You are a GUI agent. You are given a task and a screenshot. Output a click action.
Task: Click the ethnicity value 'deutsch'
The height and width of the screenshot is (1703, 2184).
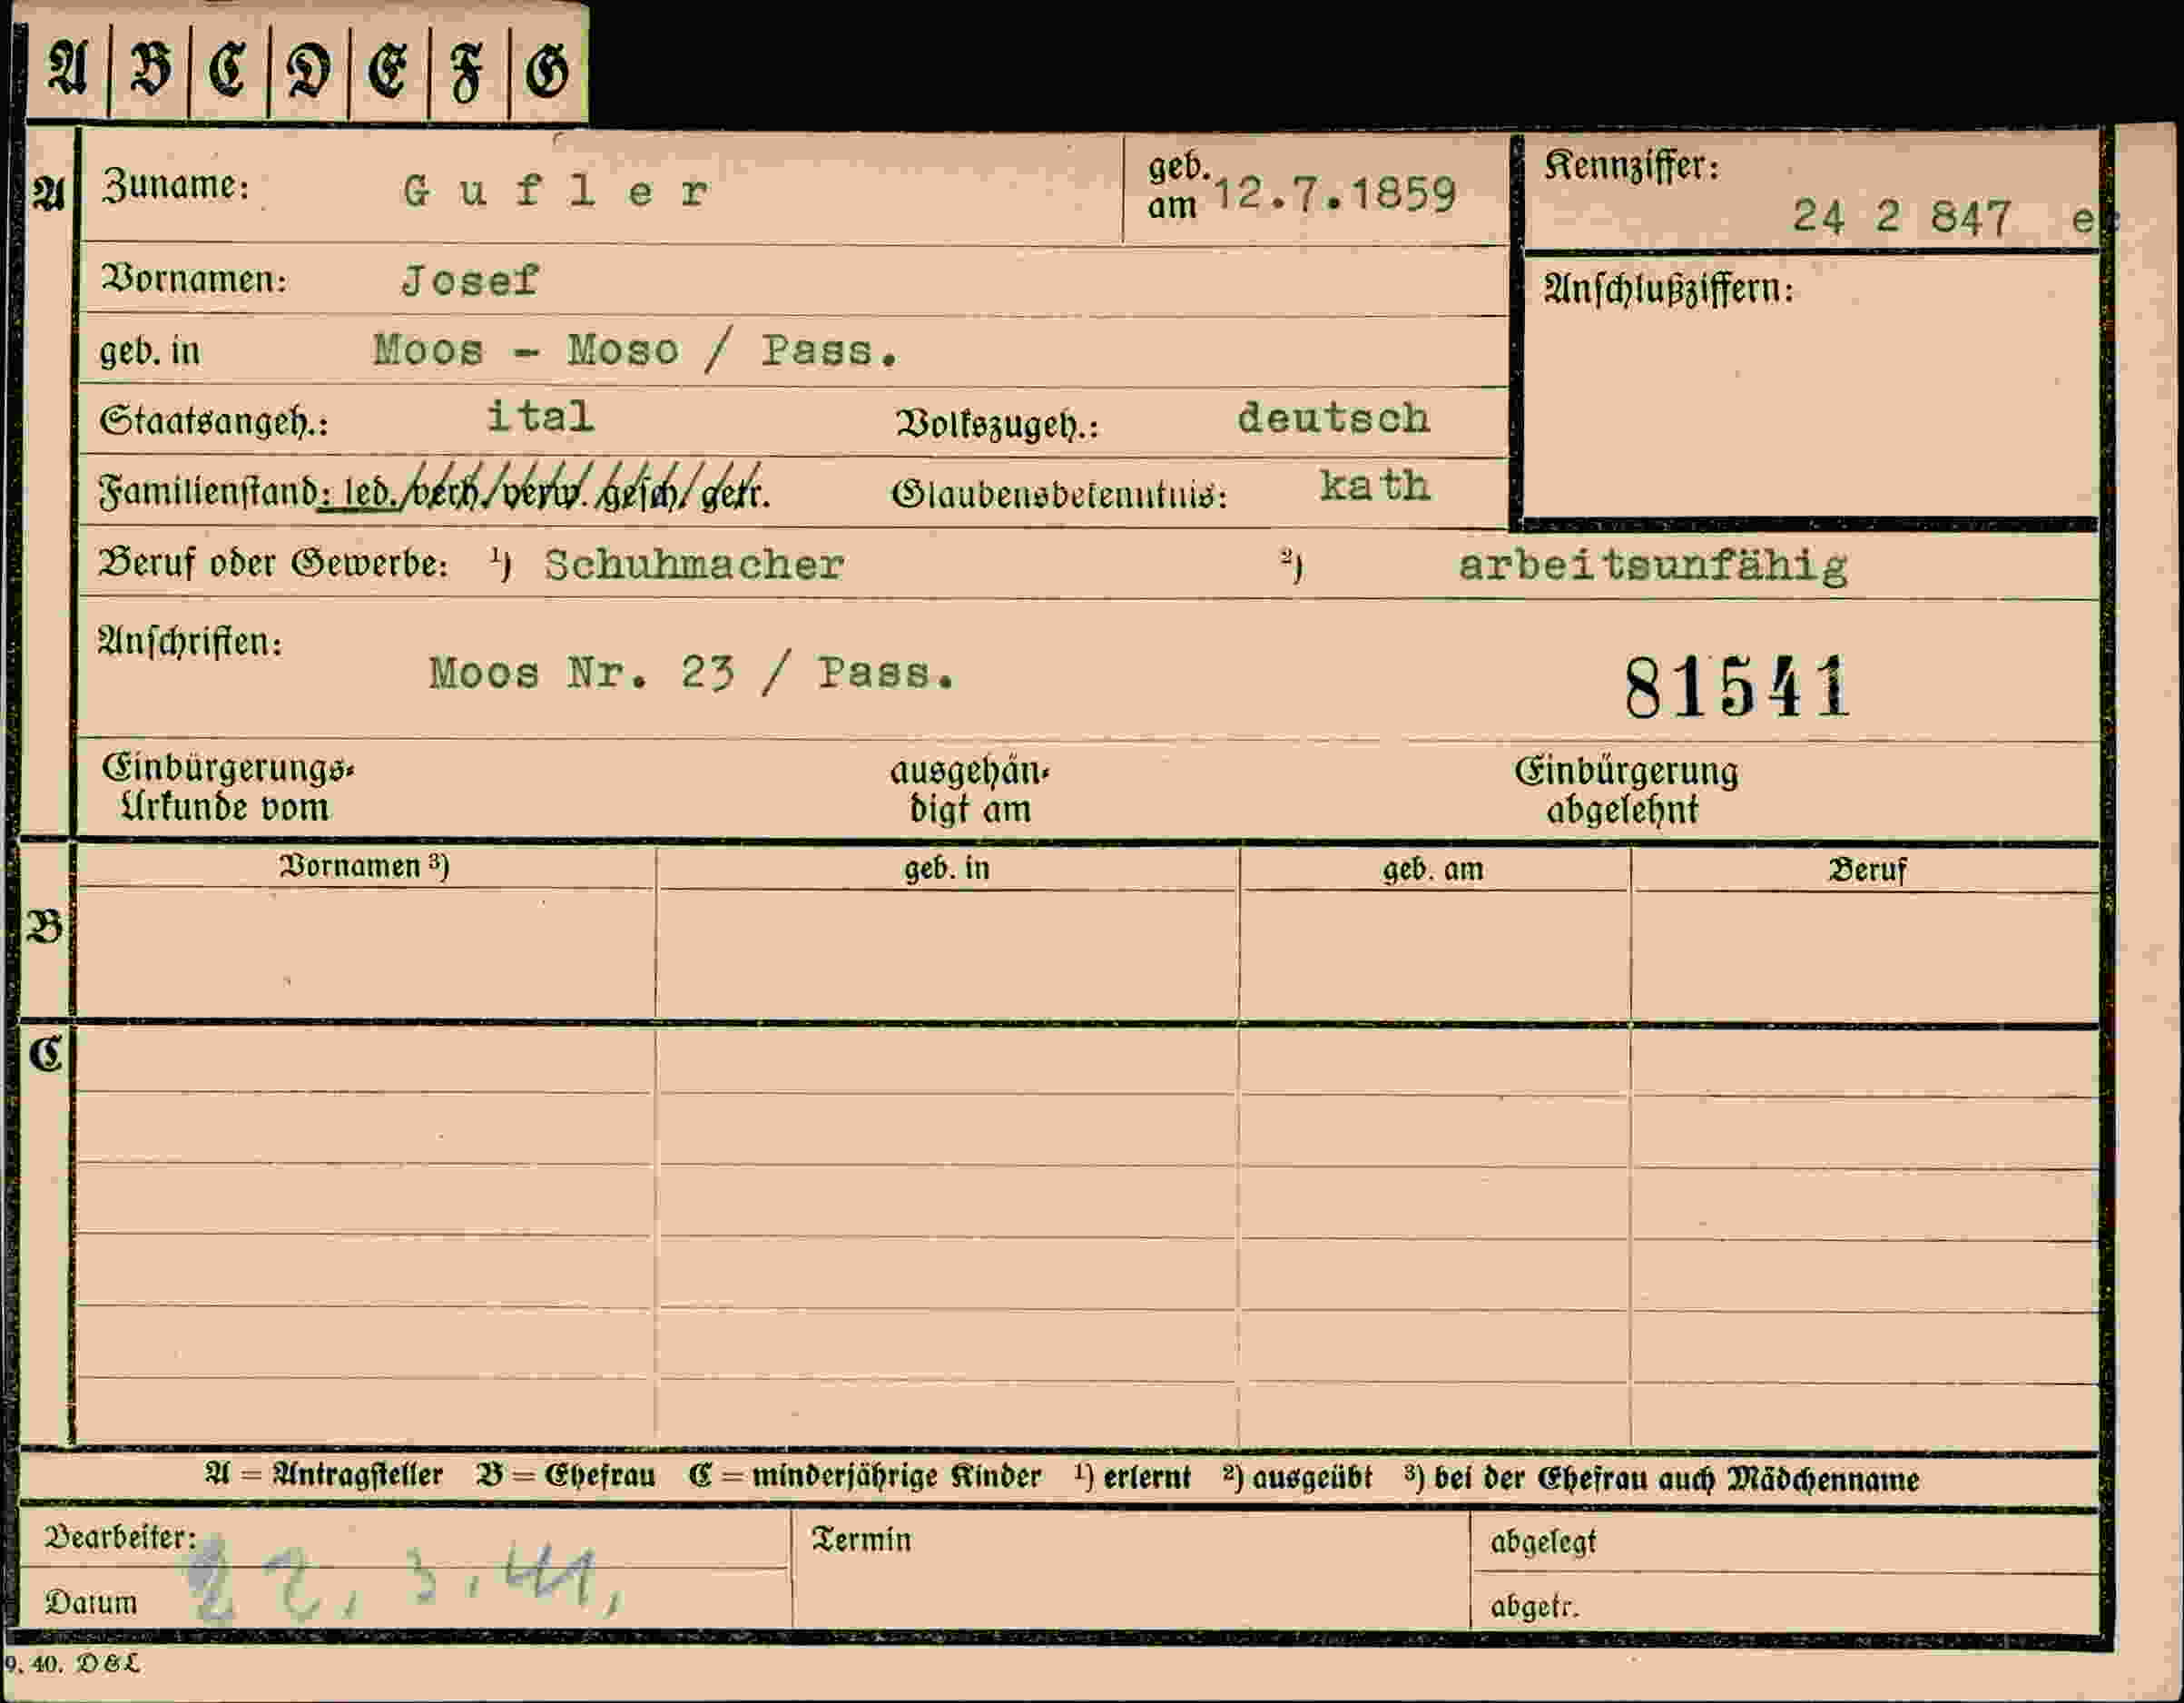[1334, 418]
